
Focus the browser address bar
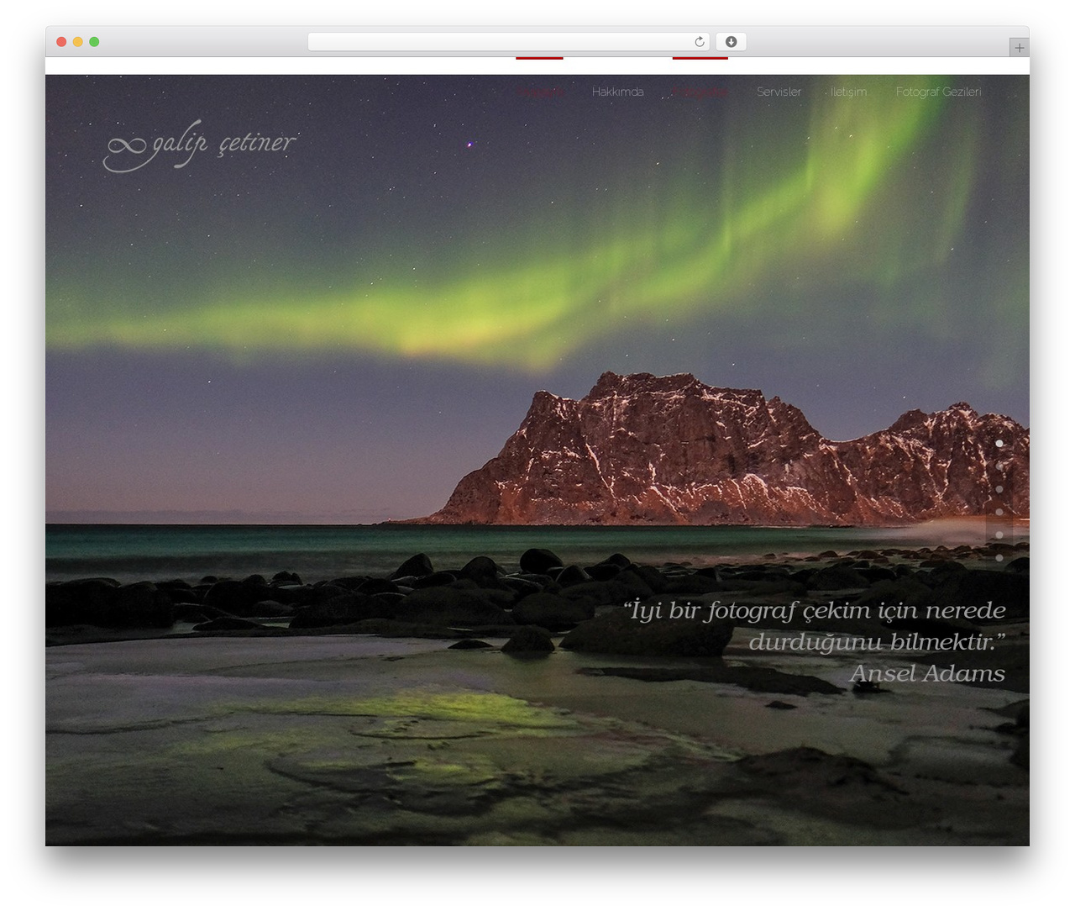508,42
